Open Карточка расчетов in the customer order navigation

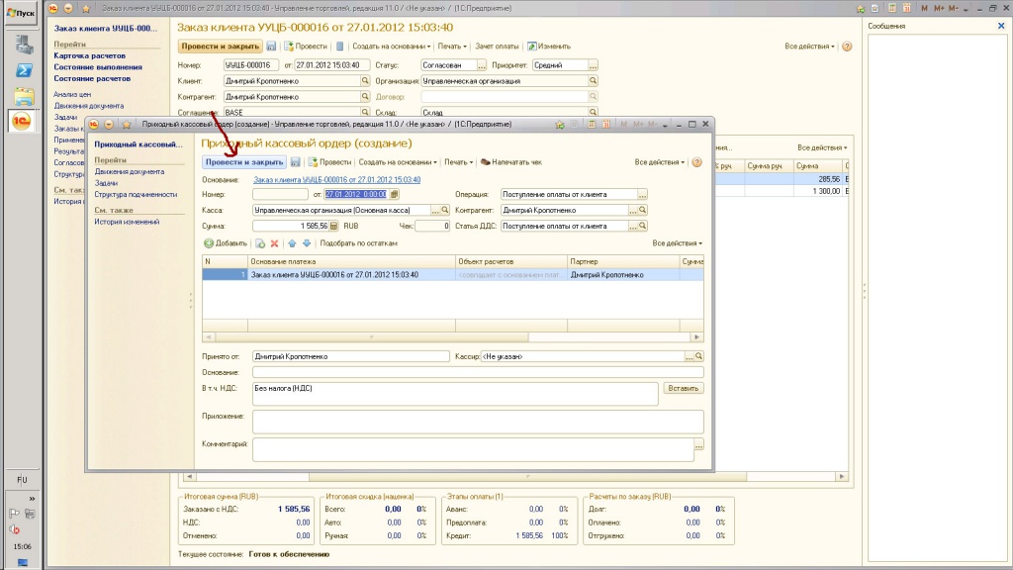[90, 55]
